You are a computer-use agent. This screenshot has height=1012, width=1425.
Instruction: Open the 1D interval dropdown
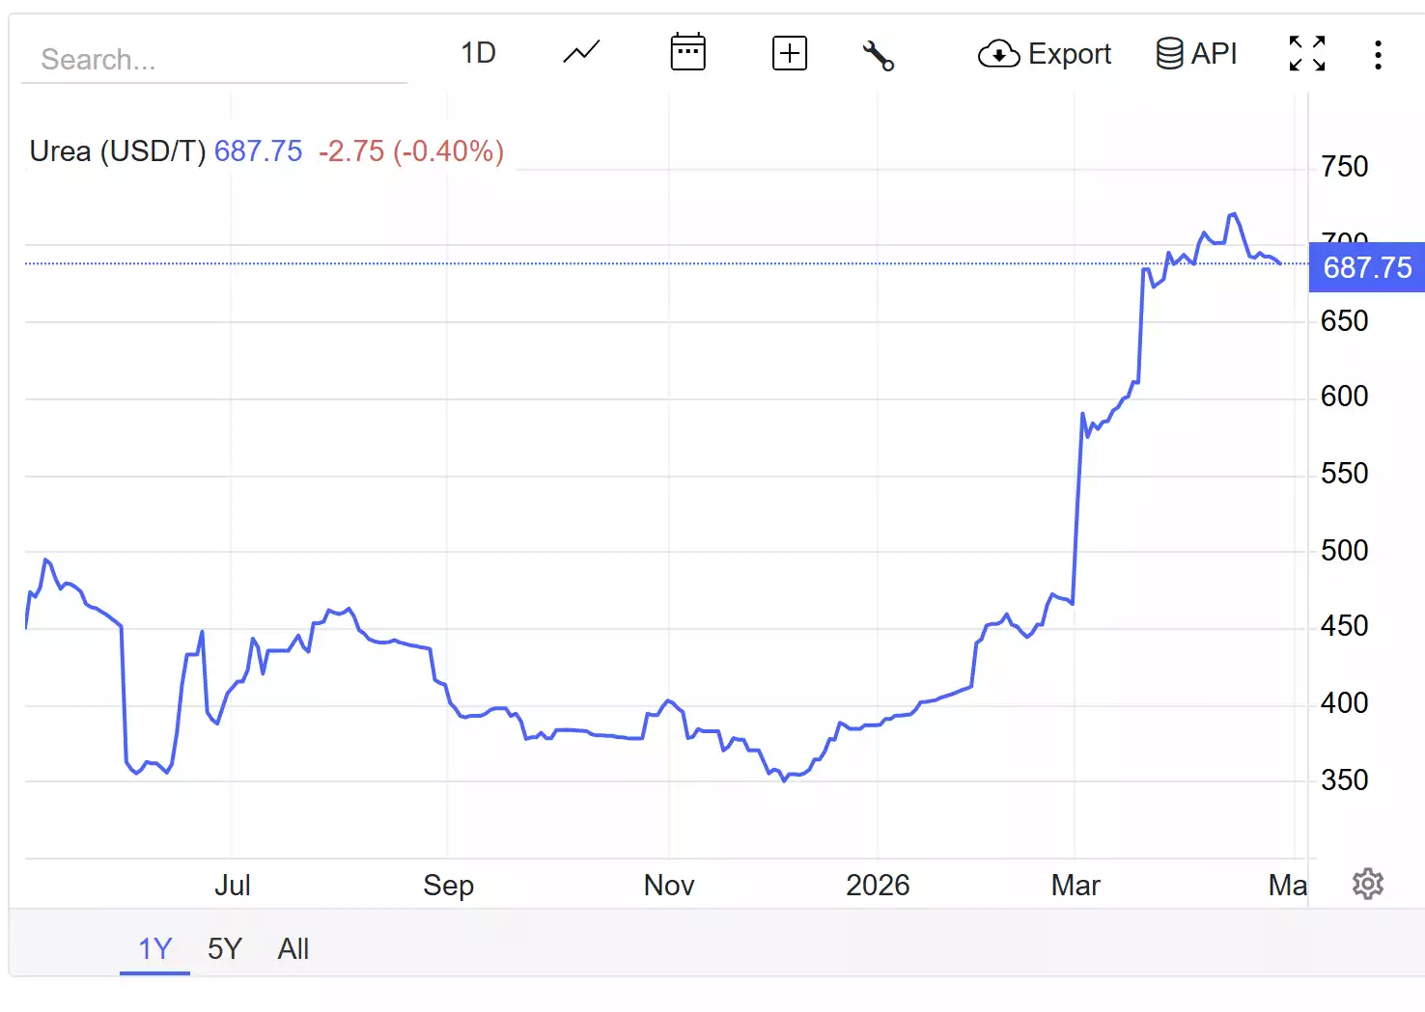[480, 54]
